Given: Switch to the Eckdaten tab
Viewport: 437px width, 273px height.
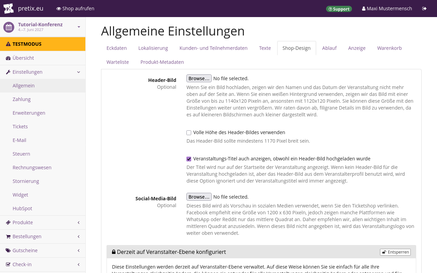Looking at the screenshot, I should click(116, 48).
